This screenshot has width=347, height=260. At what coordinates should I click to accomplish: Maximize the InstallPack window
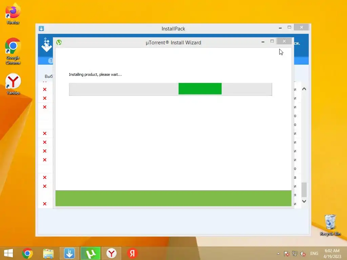pos(289,27)
